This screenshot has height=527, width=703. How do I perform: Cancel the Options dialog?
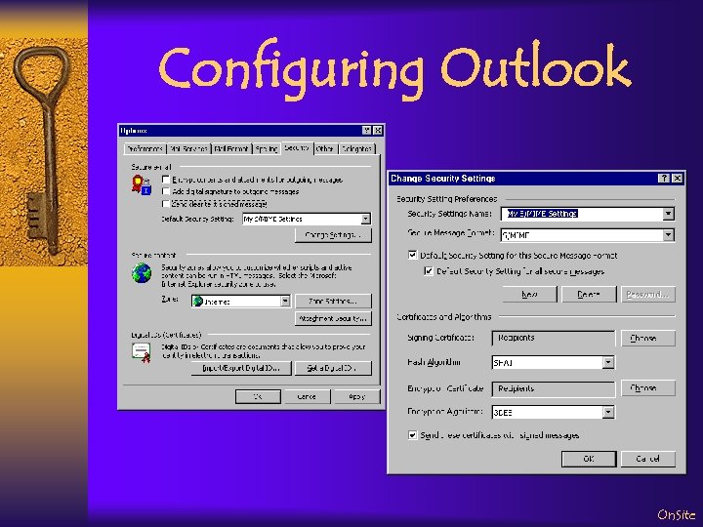coord(308,396)
